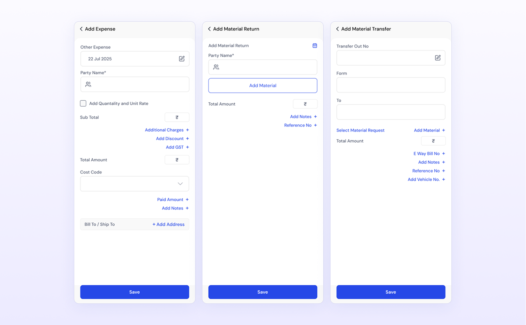This screenshot has height=325, width=526.
Task: Click the Form input field on Material Transfer
Action: coord(391,85)
